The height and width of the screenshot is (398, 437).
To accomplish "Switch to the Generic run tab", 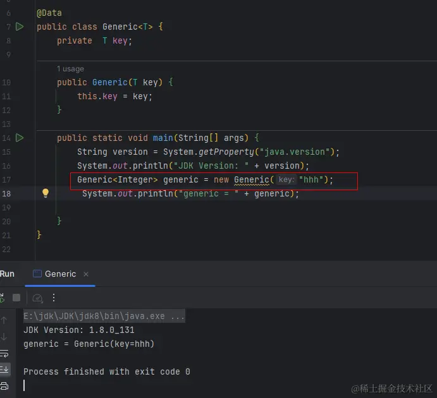I will coord(60,274).
